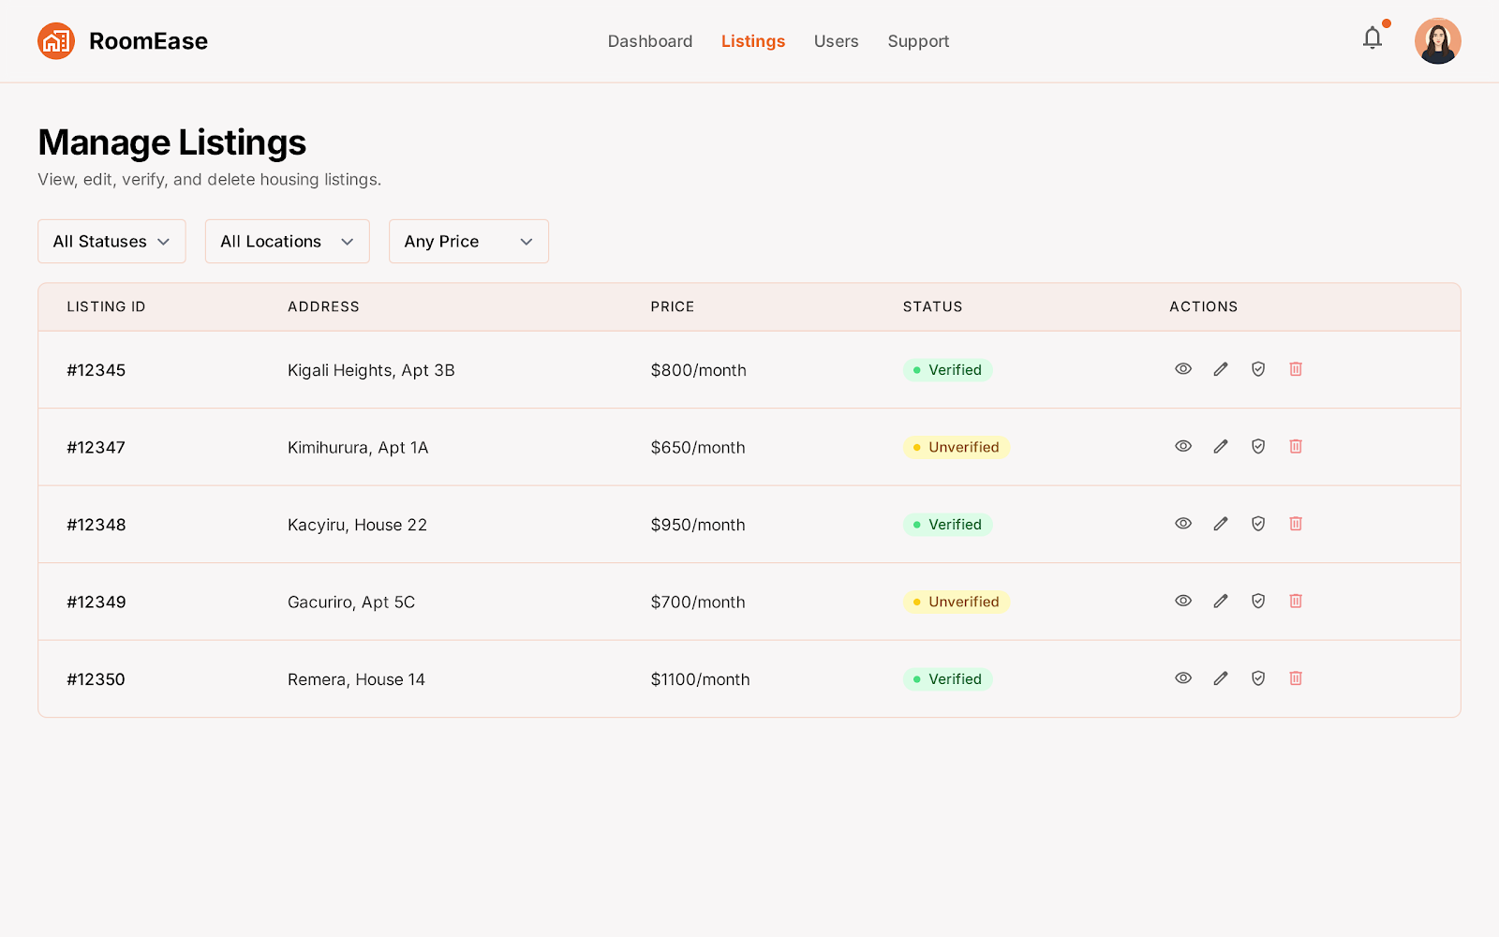This screenshot has width=1499, height=937.
Task: Edit listing #12350 with the pencil icon
Action: pos(1221,678)
